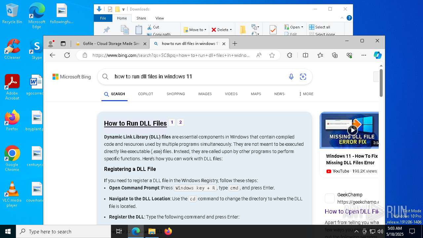Open the taskbar volume icon

(x=380, y=231)
